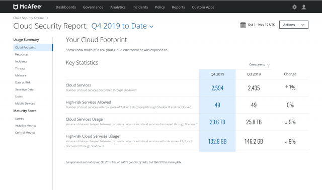Go to the Analytics menu
The image size is (322, 190).
[118, 7]
